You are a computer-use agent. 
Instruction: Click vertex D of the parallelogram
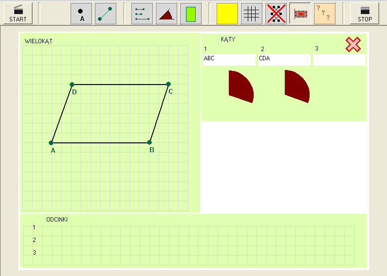pos(72,85)
